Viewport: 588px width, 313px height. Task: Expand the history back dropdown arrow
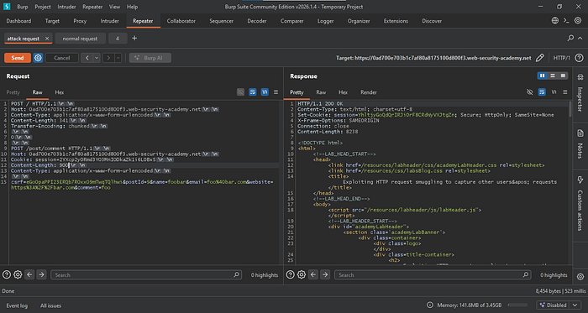pos(97,58)
